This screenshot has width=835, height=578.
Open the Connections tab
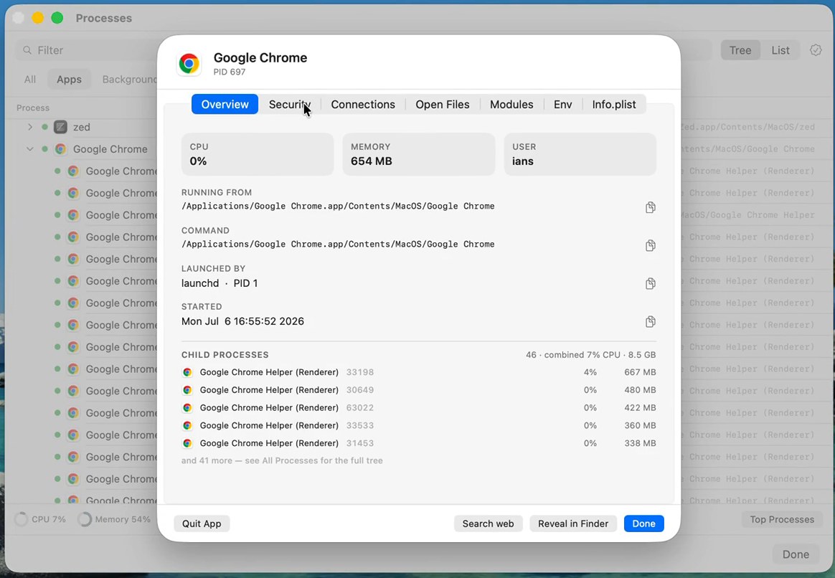363,104
